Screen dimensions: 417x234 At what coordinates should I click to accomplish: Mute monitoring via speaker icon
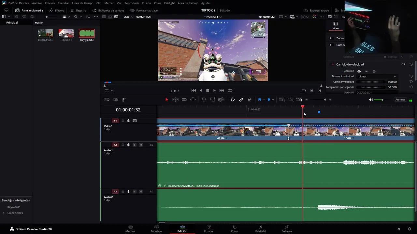371,100
